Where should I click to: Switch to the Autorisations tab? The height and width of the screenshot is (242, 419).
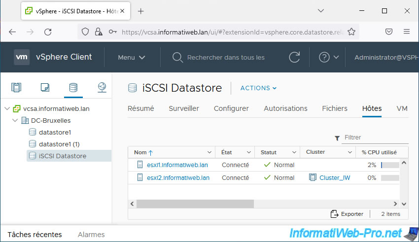point(285,108)
